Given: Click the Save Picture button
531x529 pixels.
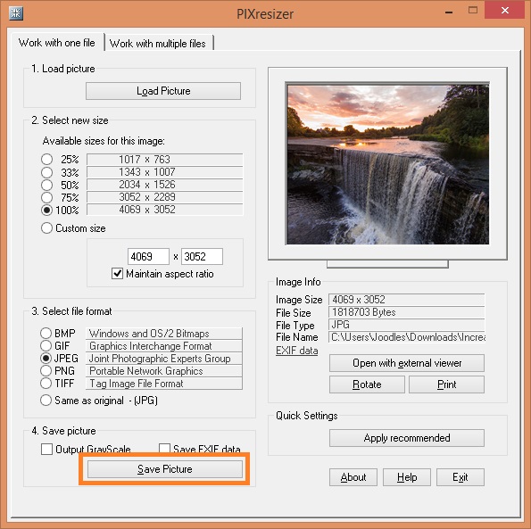Looking at the screenshot, I should pyautogui.click(x=165, y=469).
